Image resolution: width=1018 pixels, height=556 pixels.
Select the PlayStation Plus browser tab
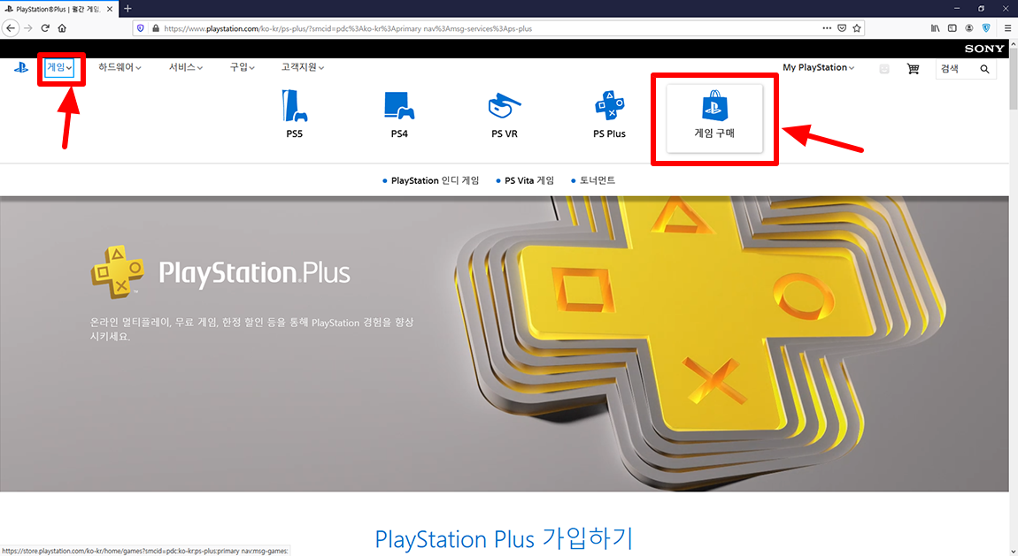click(x=58, y=9)
